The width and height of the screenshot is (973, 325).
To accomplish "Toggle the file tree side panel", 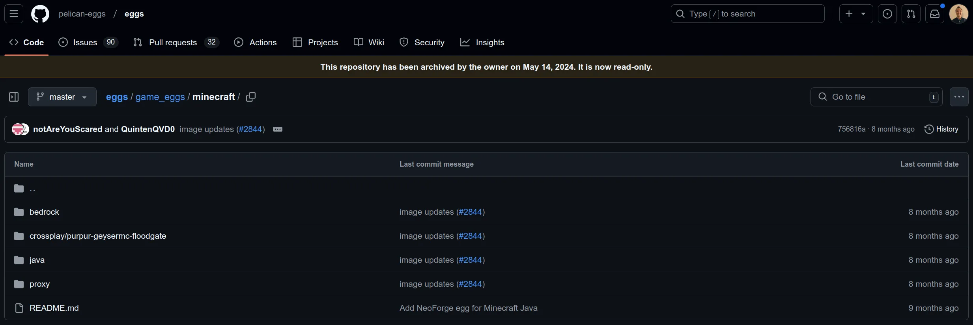I will (x=14, y=97).
